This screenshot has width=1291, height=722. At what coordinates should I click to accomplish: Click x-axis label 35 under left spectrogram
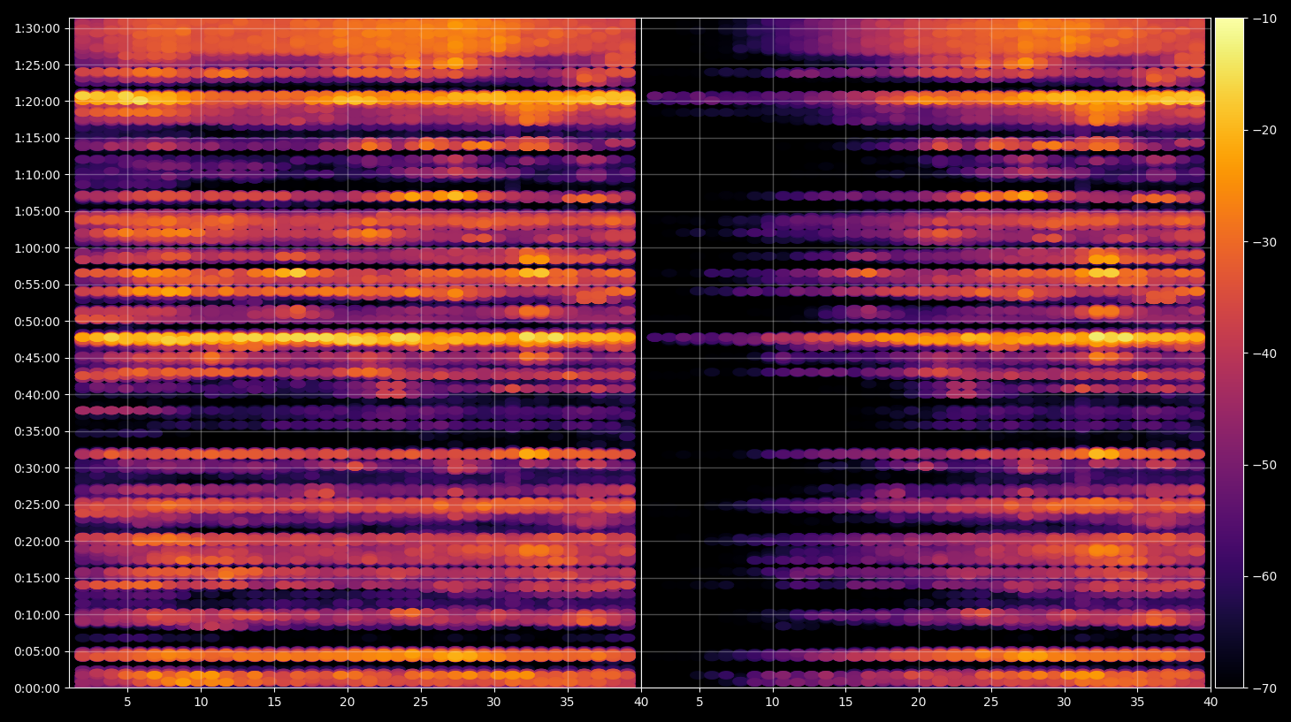click(x=567, y=703)
